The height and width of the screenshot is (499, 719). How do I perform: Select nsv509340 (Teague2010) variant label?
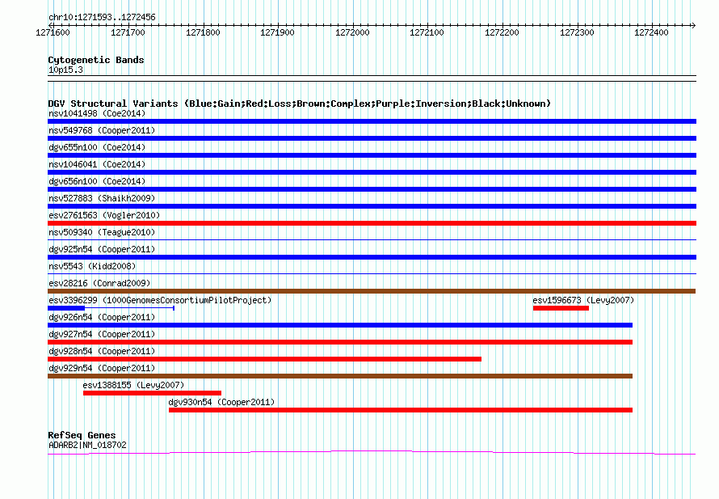tap(102, 232)
